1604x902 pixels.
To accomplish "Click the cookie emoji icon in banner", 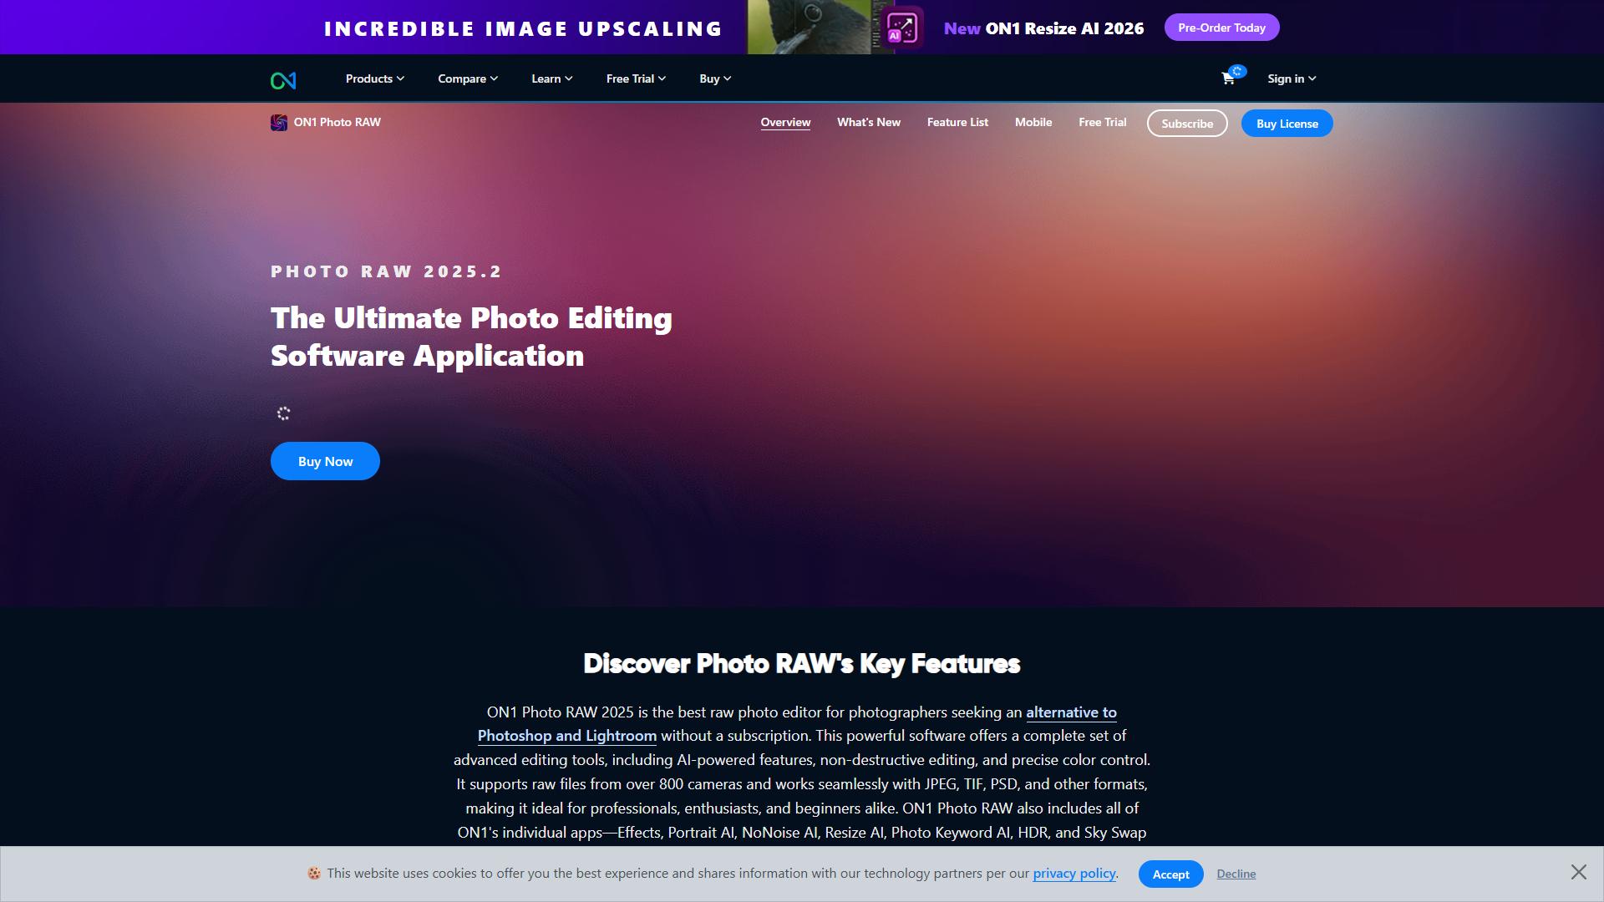I will [x=314, y=874].
